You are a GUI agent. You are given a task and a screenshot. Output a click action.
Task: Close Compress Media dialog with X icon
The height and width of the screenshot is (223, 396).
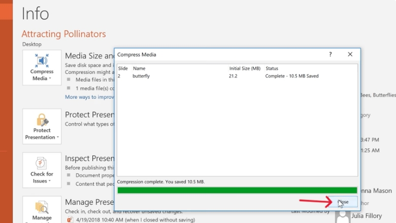point(350,54)
